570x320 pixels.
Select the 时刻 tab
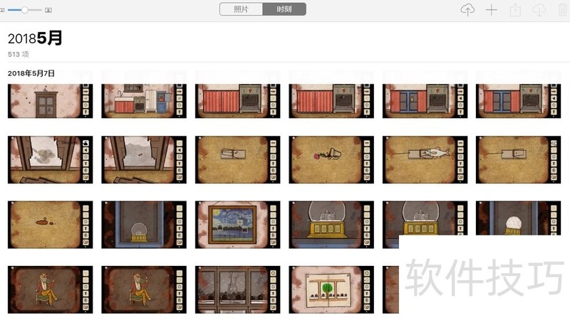click(x=284, y=9)
